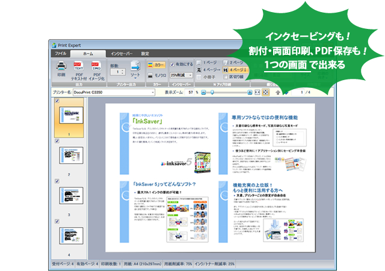
Task: Select the 4ページ→ horizontal layout option
Action: click(208, 70)
